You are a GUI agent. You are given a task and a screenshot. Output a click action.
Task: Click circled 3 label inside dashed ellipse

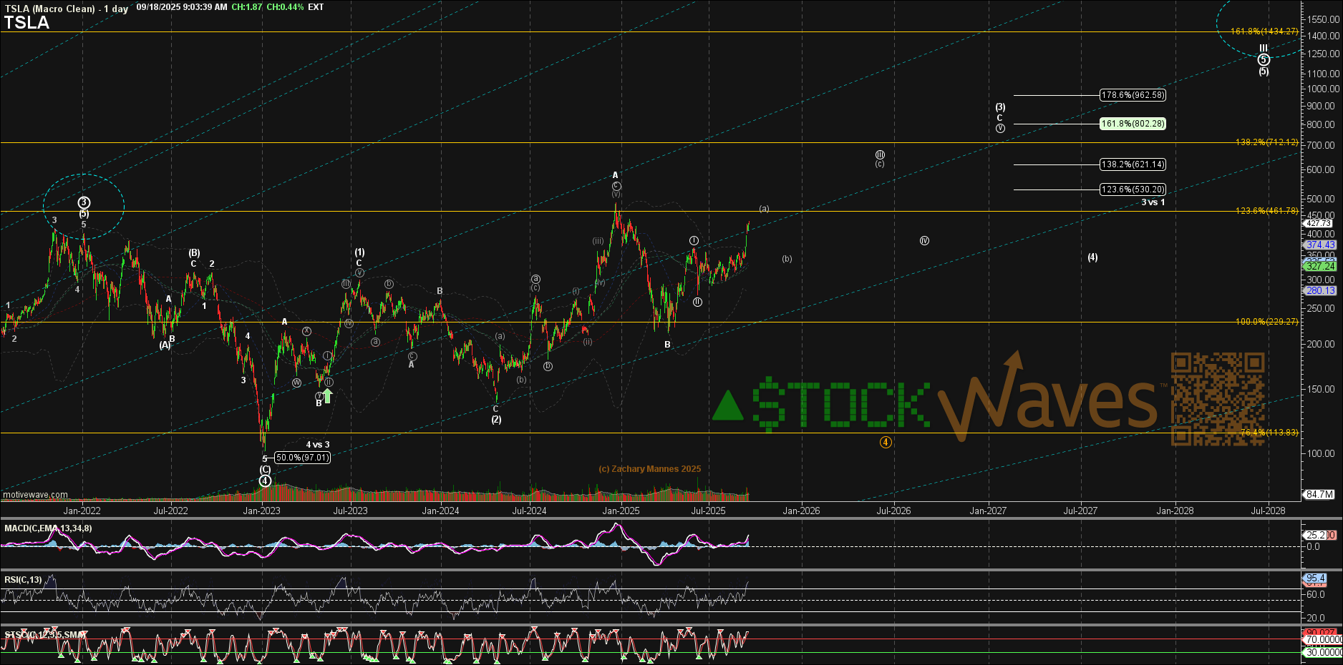tap(84, 203)
